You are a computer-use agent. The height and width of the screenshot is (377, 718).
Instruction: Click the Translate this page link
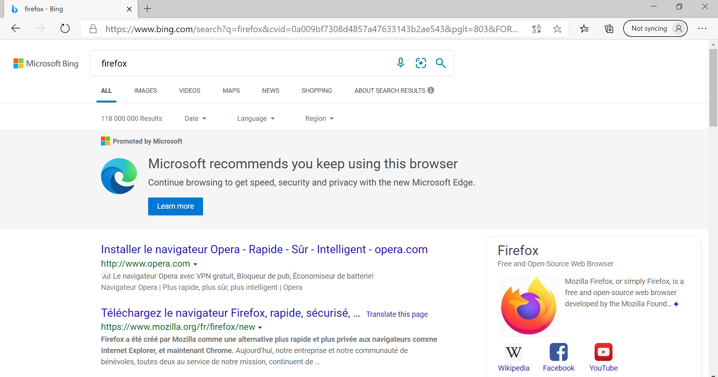(x=397, y=314)
